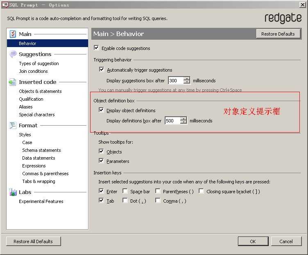Click the 300 milliseconds input field

click(x=176, y=81)
